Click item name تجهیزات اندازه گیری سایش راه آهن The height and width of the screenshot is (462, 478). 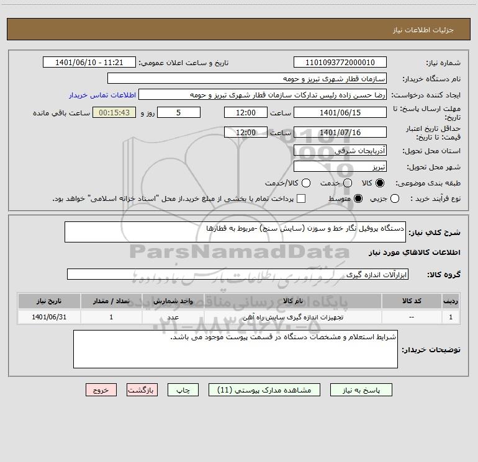[292, 317]
